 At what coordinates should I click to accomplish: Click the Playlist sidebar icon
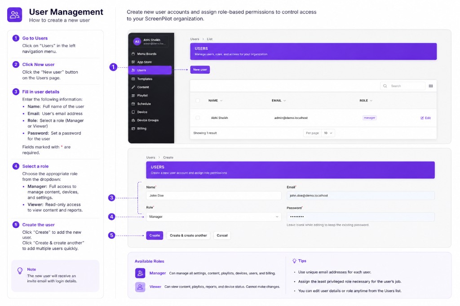pos(133,96)
